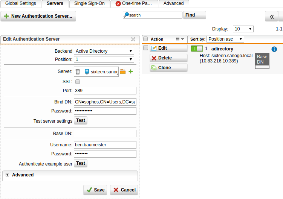This screenshot has width=283, height=199.
Task: Open the Backend dropdown
Action: [x=104, y=51]
